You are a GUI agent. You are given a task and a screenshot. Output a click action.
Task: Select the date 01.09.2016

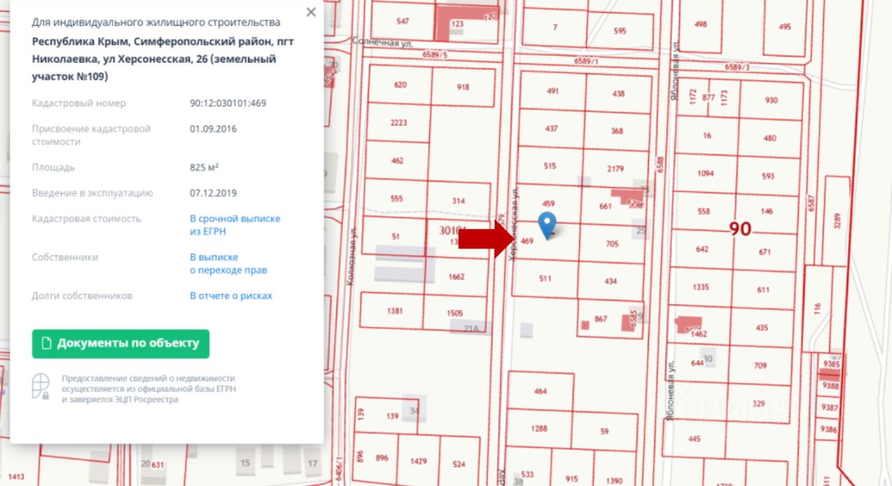click(213, 129)
